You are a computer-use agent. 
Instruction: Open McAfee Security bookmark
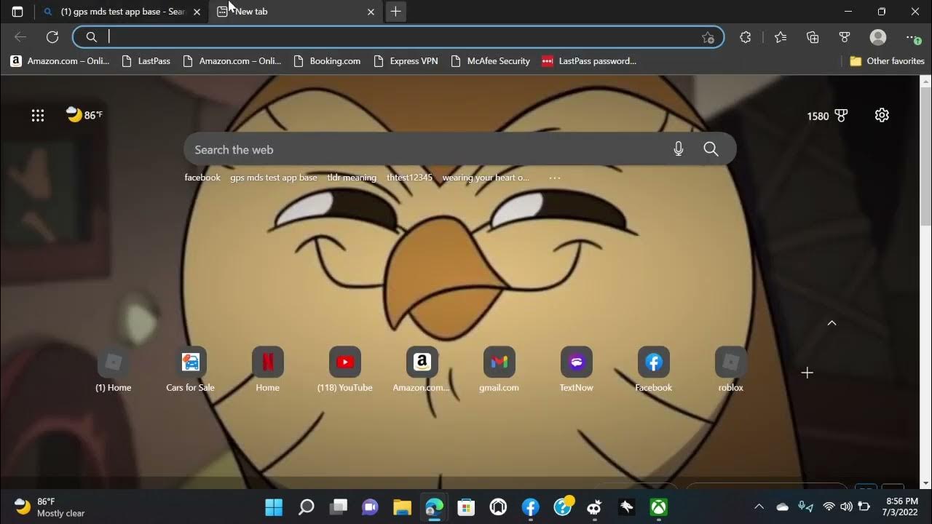click(490, 61)
